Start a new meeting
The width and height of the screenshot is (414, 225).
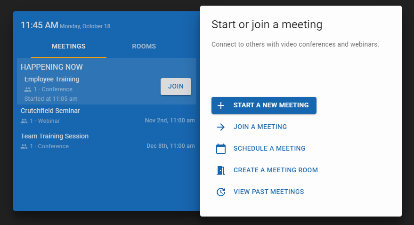[x=270, y=105]
